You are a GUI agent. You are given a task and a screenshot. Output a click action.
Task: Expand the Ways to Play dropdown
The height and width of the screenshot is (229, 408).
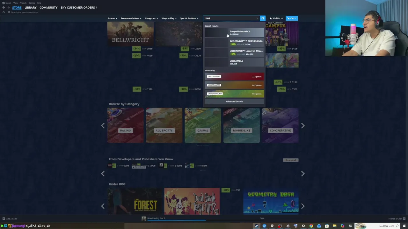coord(169,18)
